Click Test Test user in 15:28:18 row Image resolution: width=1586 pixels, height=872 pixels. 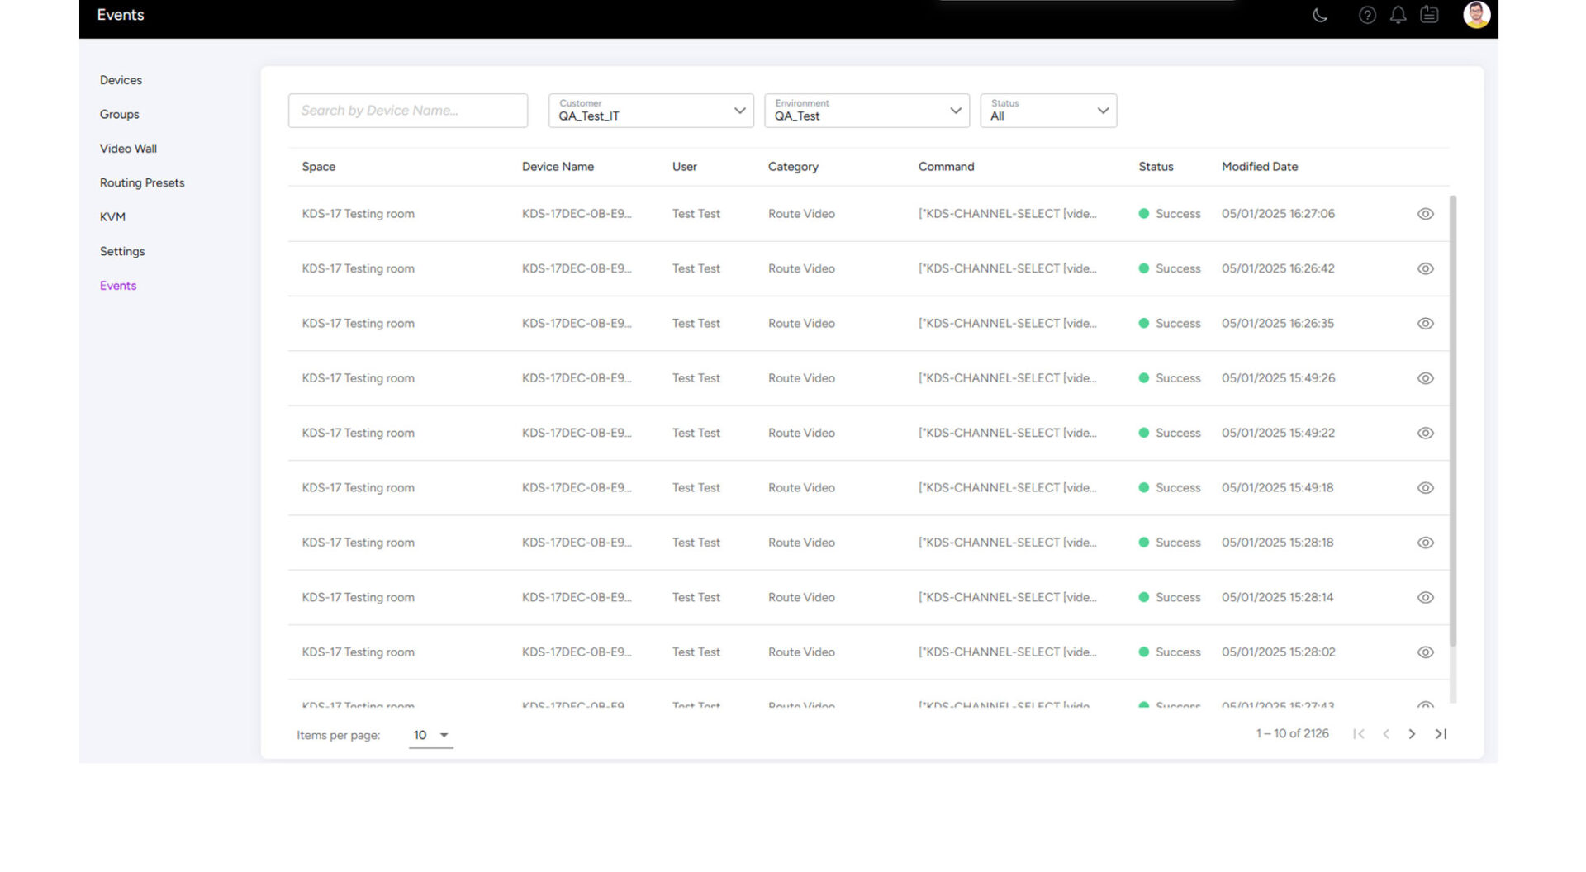pos(696,543)
